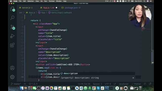Expand the src breadcrumb
162x91 pixels.
(x=21, y=13)
